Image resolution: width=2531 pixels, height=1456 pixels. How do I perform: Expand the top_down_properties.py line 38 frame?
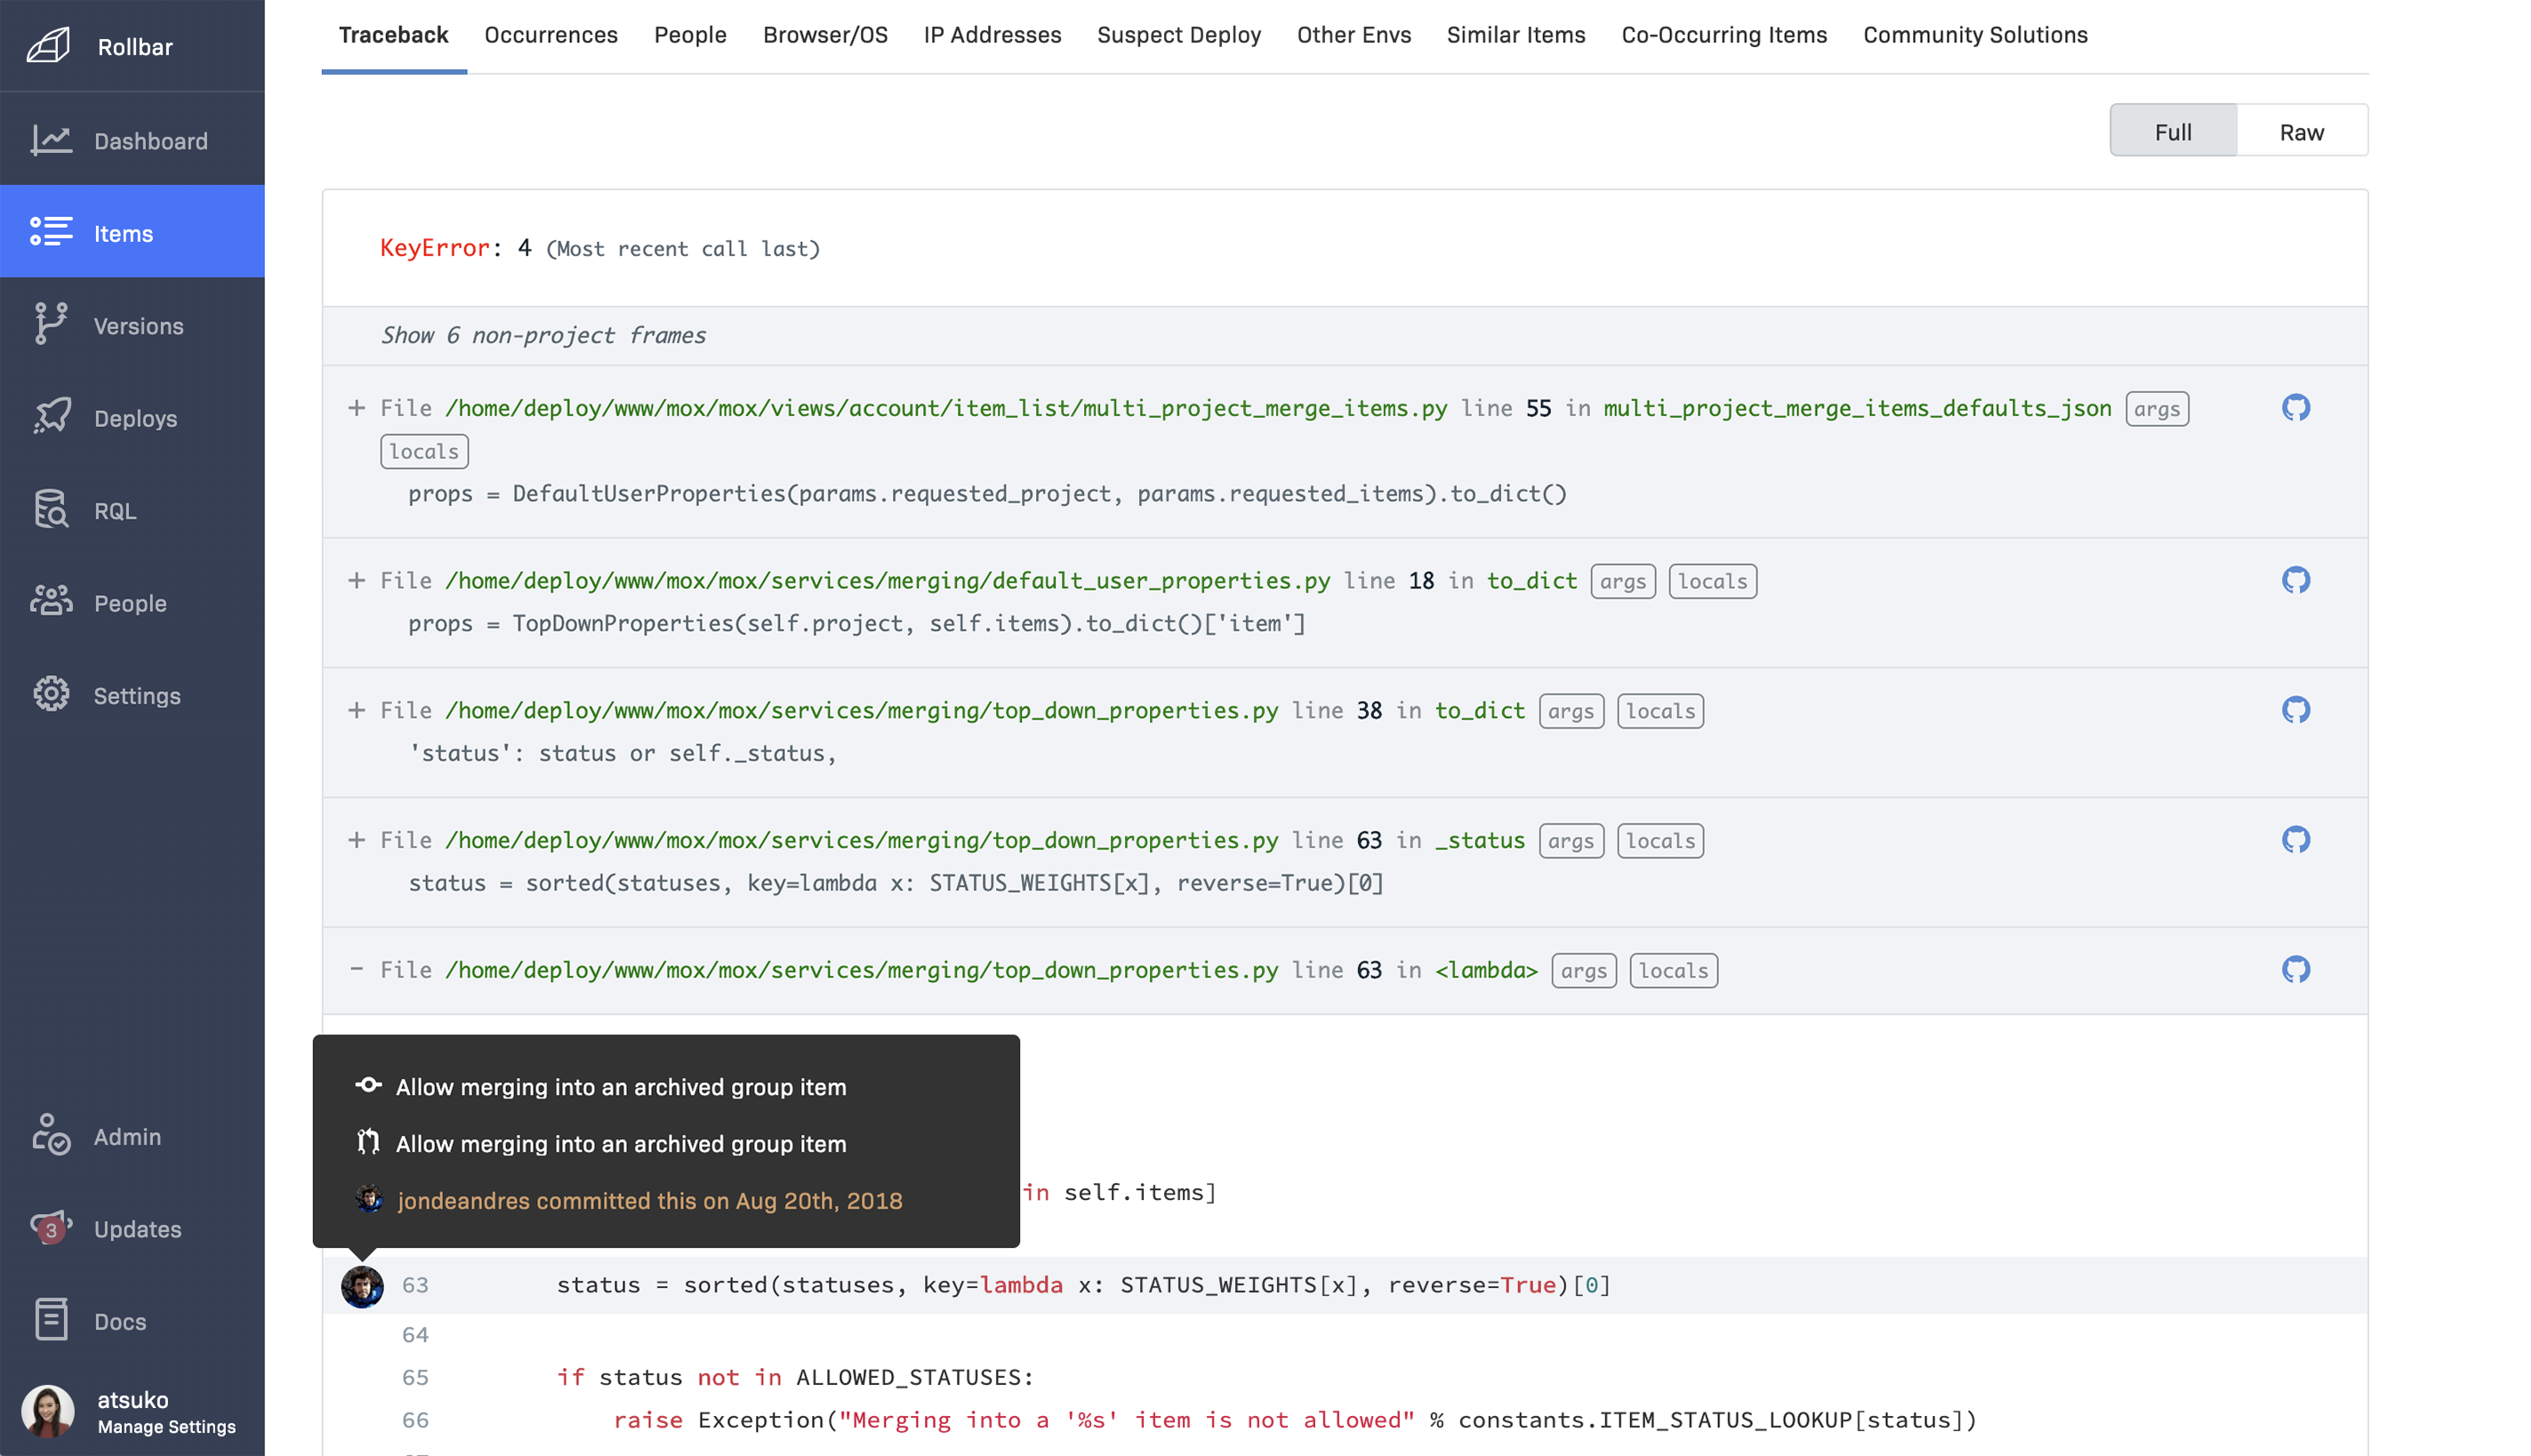pyautogui.click(x=357, y=710)
